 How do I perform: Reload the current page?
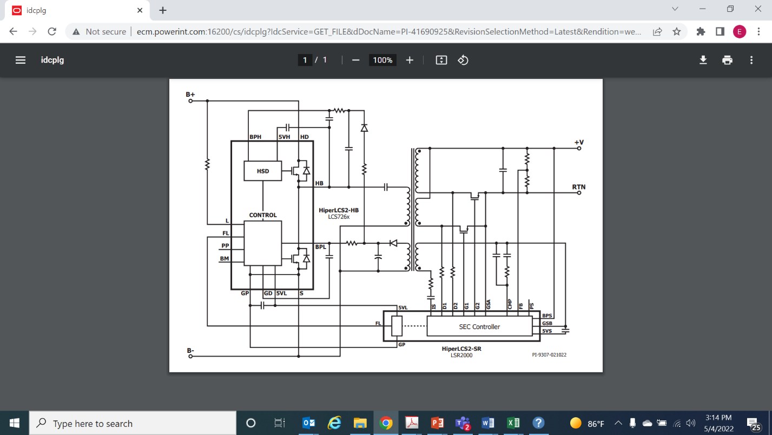[52, 31]
